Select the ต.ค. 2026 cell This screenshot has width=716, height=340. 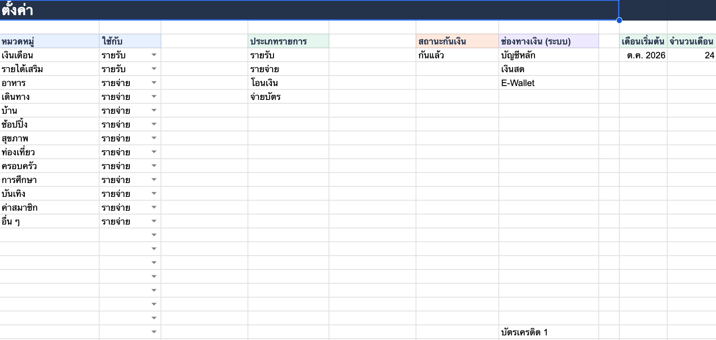coord(643,55)
